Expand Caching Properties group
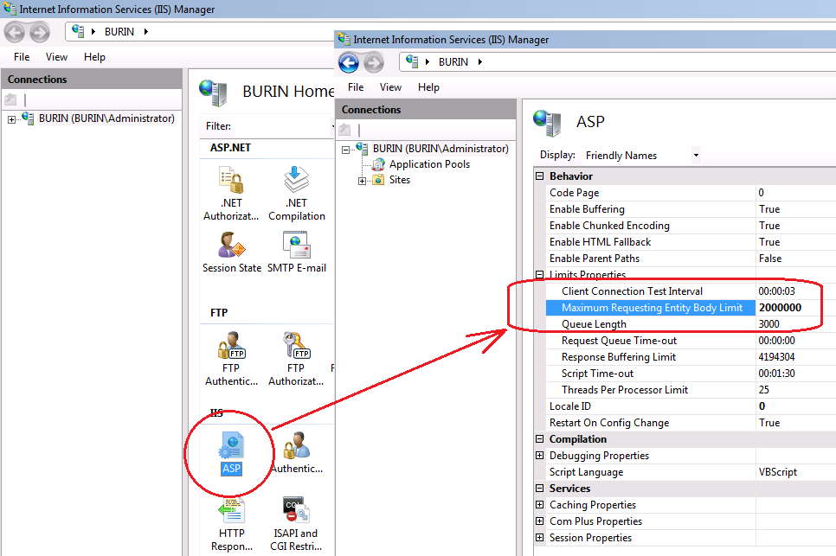The height and width of the screenshot is (556, 836). [539, 504]
